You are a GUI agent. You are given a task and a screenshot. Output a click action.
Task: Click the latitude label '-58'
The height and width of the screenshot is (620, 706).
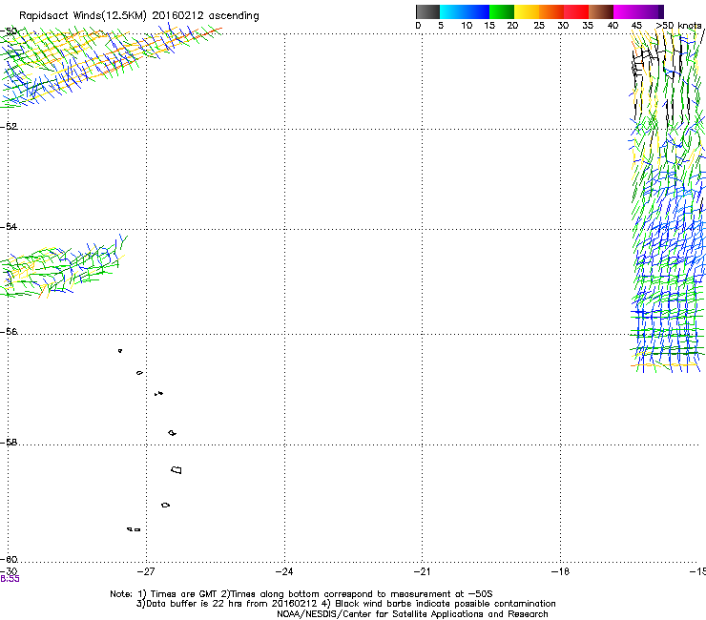point(9,443)
